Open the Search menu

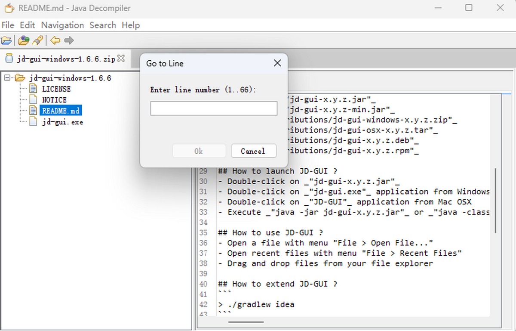pos(103,25)
